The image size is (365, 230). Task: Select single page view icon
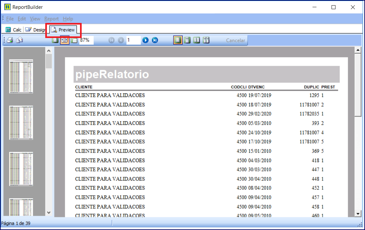tap(178, 40)
